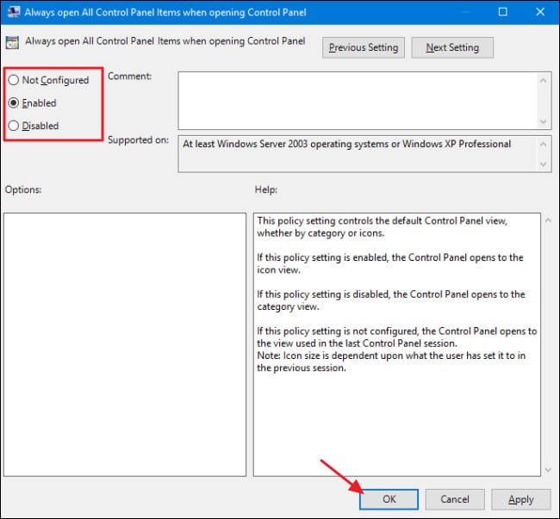Click the Help pane scroll down arrow
This screenshot has height=519, width=560.
click(x=548, y=470)
